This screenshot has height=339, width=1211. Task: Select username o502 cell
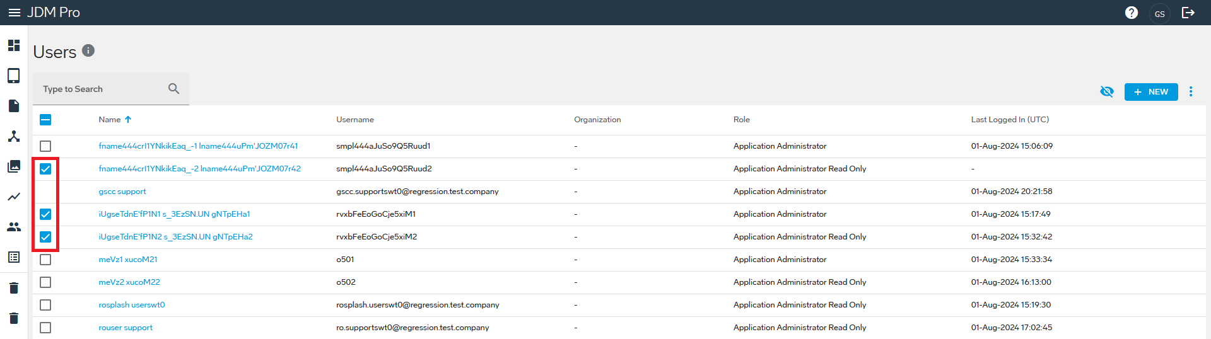coord(346,282)
